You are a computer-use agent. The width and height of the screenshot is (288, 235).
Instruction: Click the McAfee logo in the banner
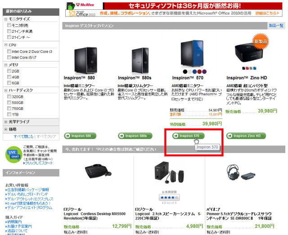click(85, 5)
